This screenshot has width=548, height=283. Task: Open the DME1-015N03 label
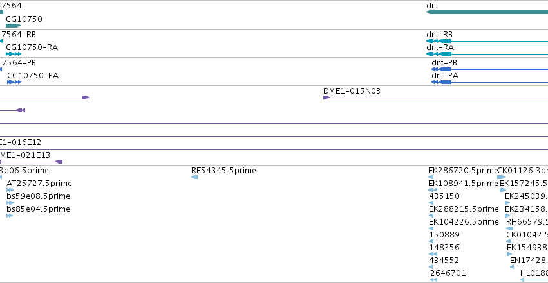pos(352,91)
